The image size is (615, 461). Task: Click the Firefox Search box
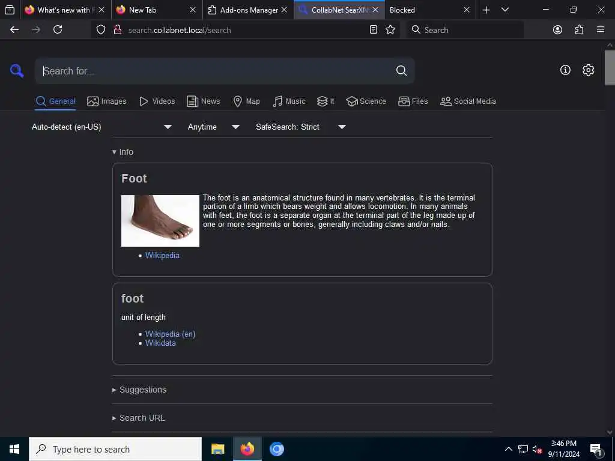click(465, 30)
